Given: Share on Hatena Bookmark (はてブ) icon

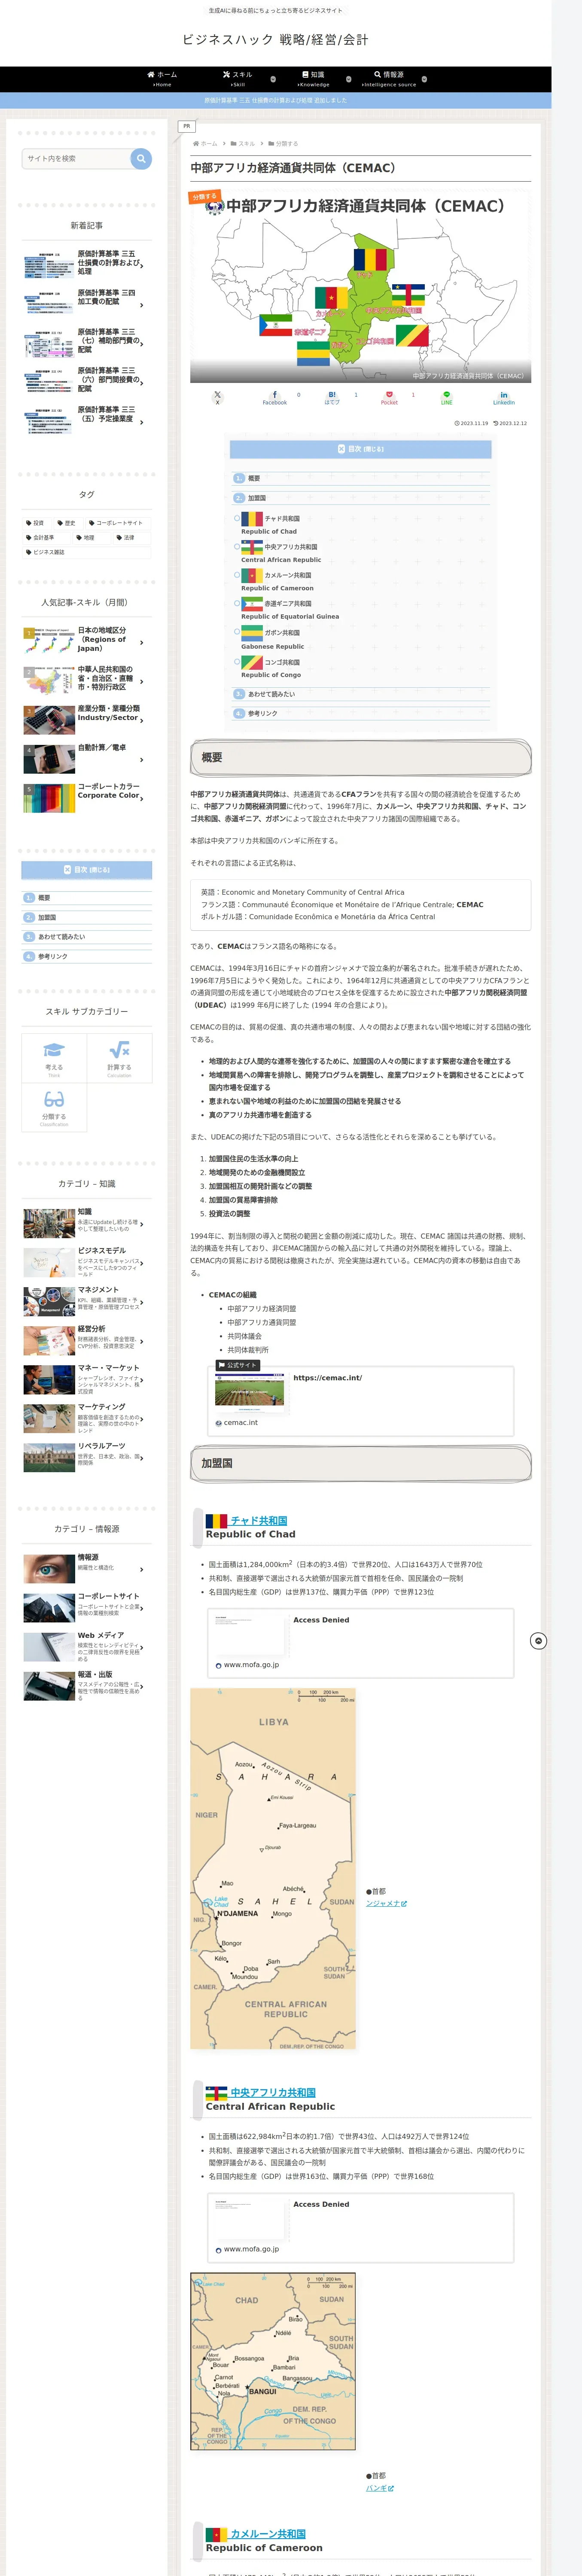Looking at the screenshot, I should coord(332,397).
